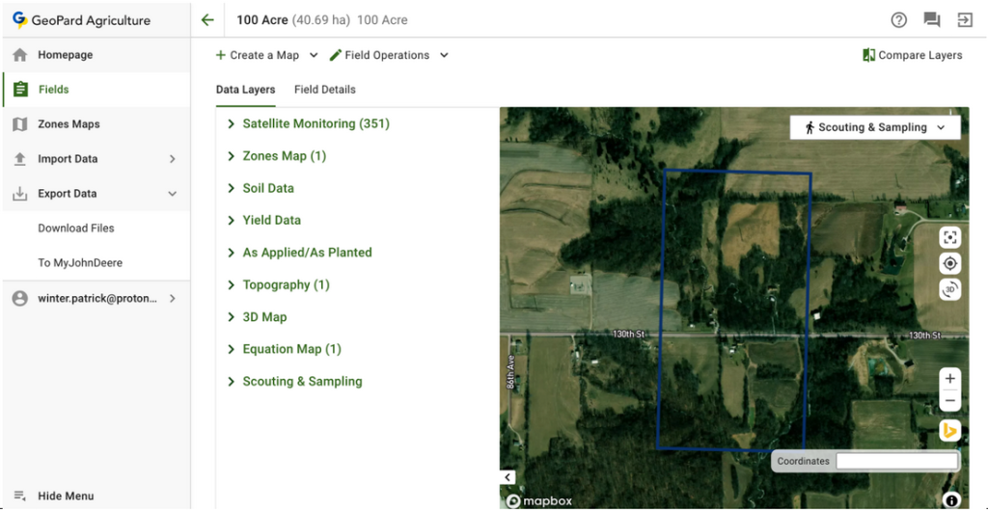
Task: Collapse the map panel arrow
Action: [x=508, y=477]
